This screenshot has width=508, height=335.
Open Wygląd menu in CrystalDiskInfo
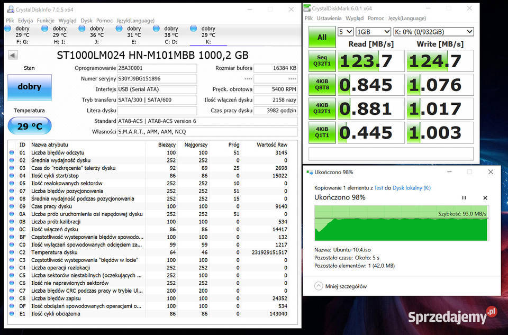coord(67,21)
